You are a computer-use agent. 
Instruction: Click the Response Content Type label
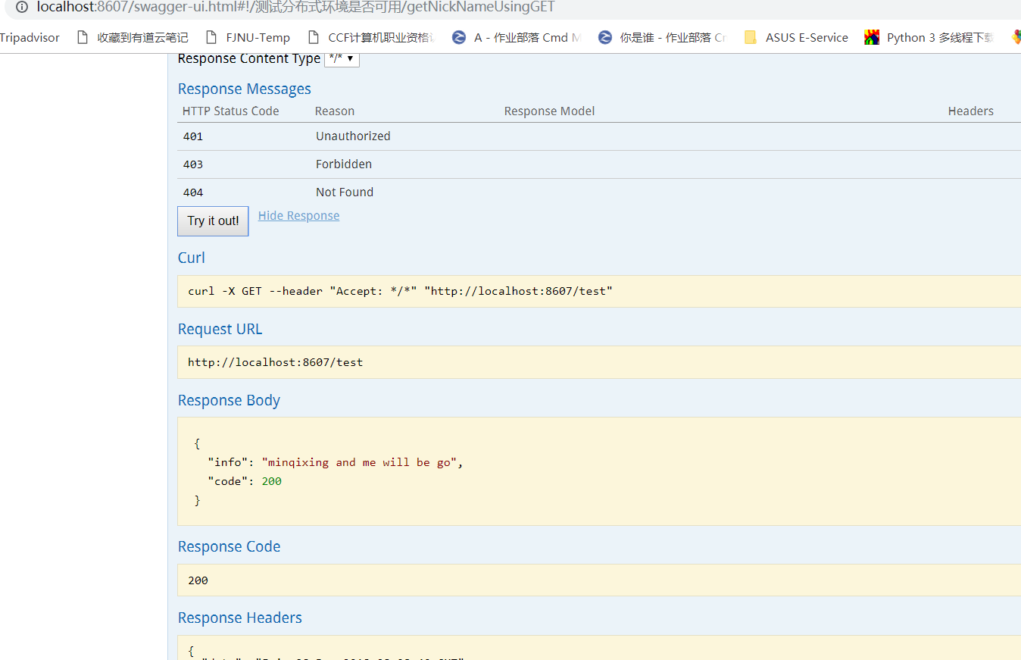[249, 58]
